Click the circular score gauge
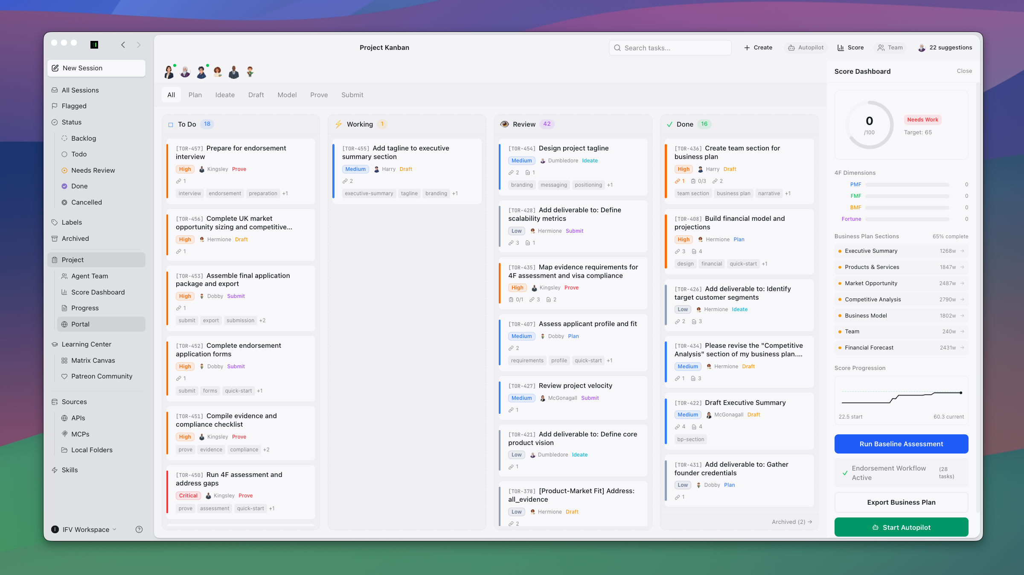Viewport: 1024px width, 575px height. 869,125
